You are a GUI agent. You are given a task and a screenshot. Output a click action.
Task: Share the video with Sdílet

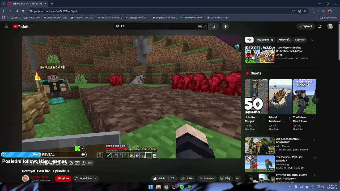[x=187, y=179]
